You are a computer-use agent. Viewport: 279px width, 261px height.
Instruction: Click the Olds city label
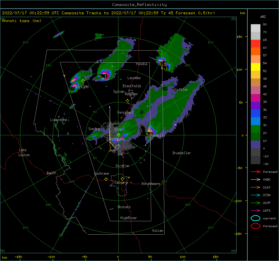(x=118, y=129)
